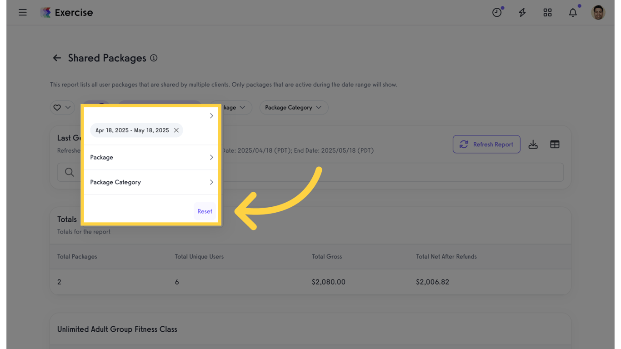621x349 pixels.
Task: Open the user profile avatar
Action: 598,13
